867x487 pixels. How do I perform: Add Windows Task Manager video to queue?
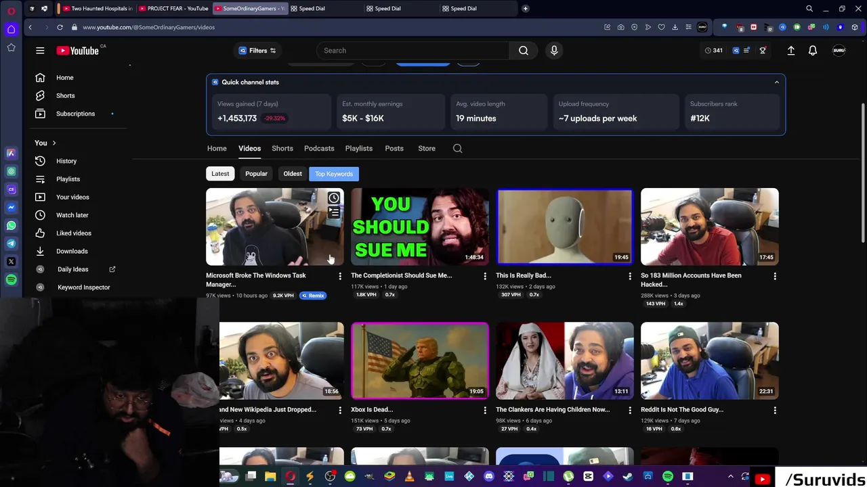pyautogui.click(x=334, y=212)
